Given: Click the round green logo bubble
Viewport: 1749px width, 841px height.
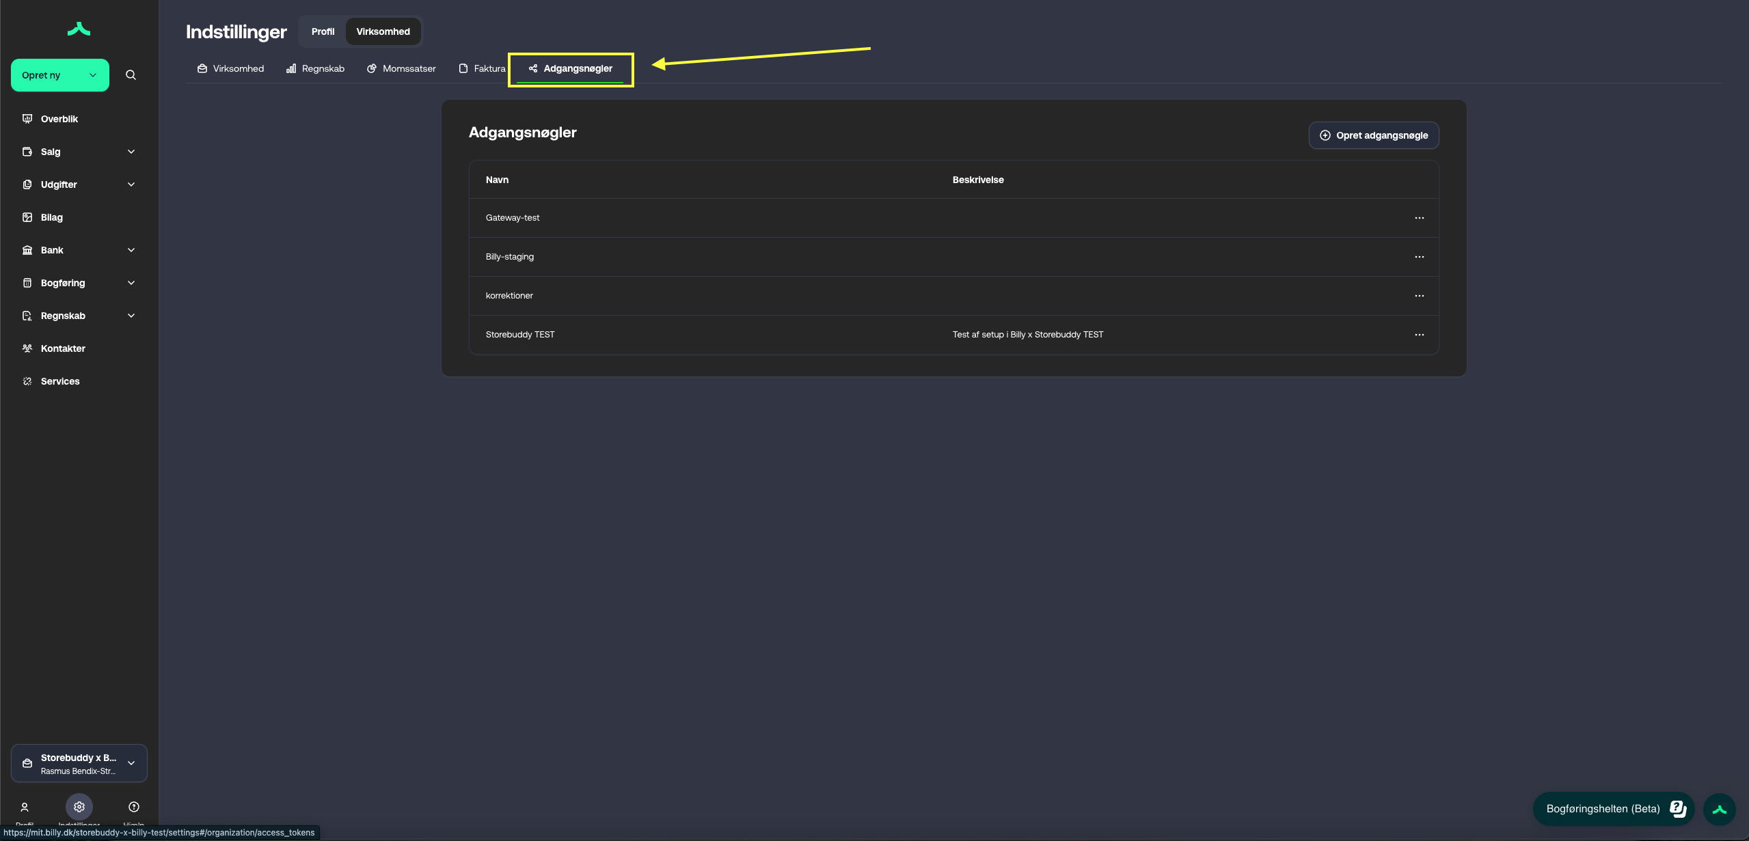Looking at the screenshot, I should click(x=1720, y=810).
